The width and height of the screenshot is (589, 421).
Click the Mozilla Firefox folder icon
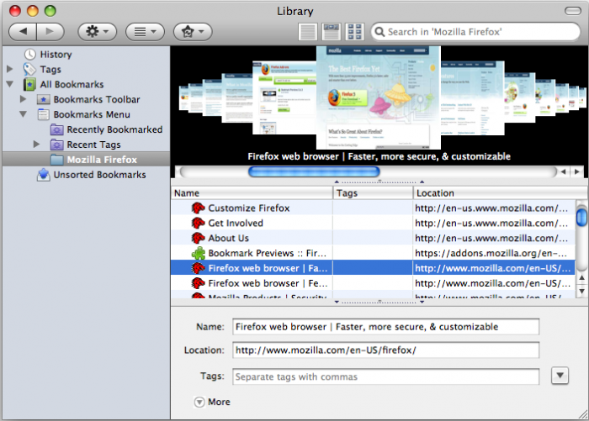click(56, 160)
